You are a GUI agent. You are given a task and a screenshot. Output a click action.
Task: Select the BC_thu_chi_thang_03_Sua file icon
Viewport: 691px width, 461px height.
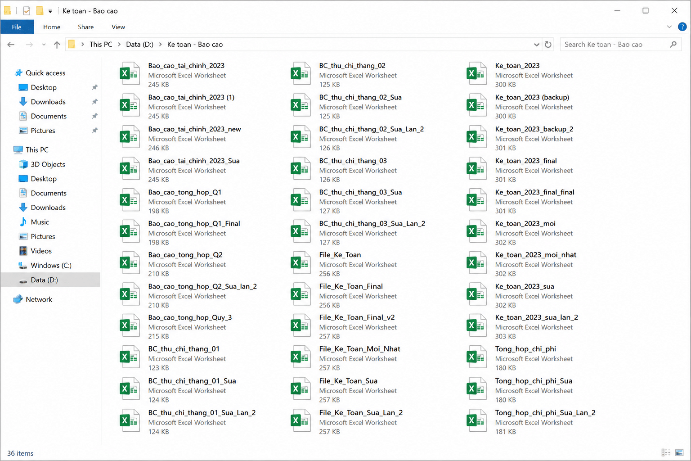pos(301,200)
